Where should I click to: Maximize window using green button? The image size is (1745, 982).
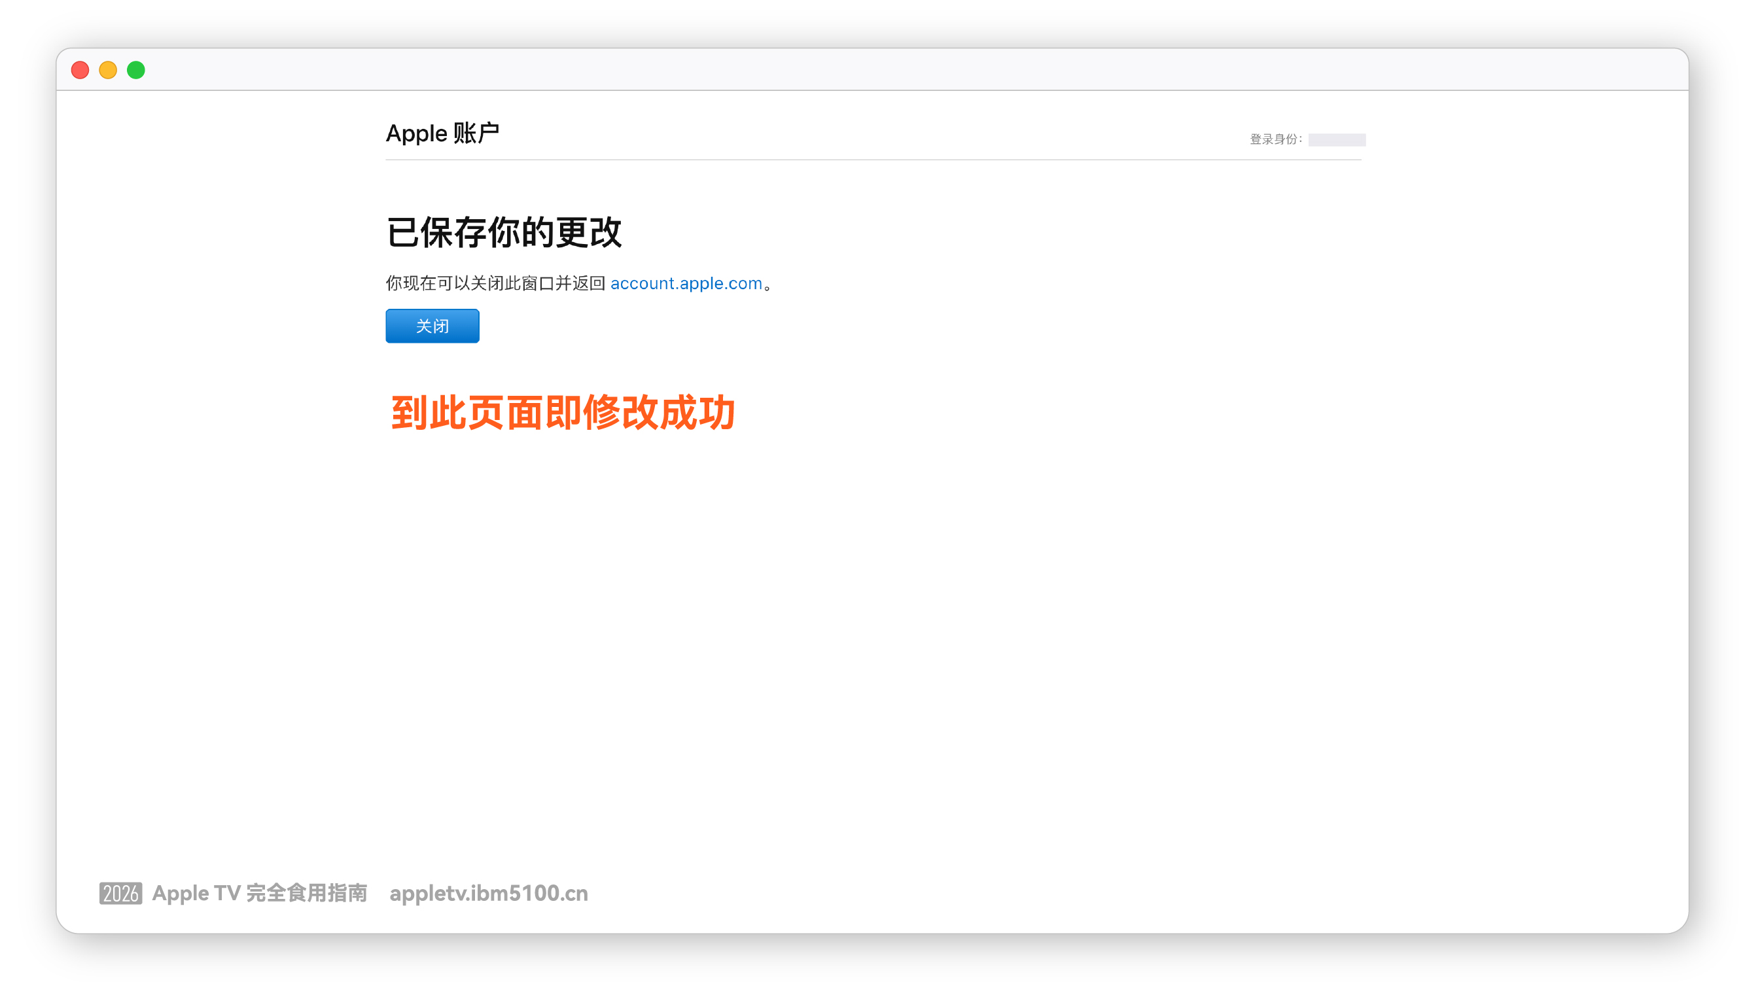click(136, 71)
